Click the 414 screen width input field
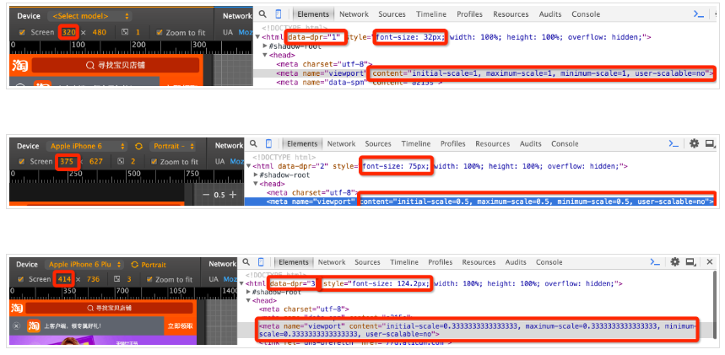Screen dimensions: 725x355 tap(64, 279)
